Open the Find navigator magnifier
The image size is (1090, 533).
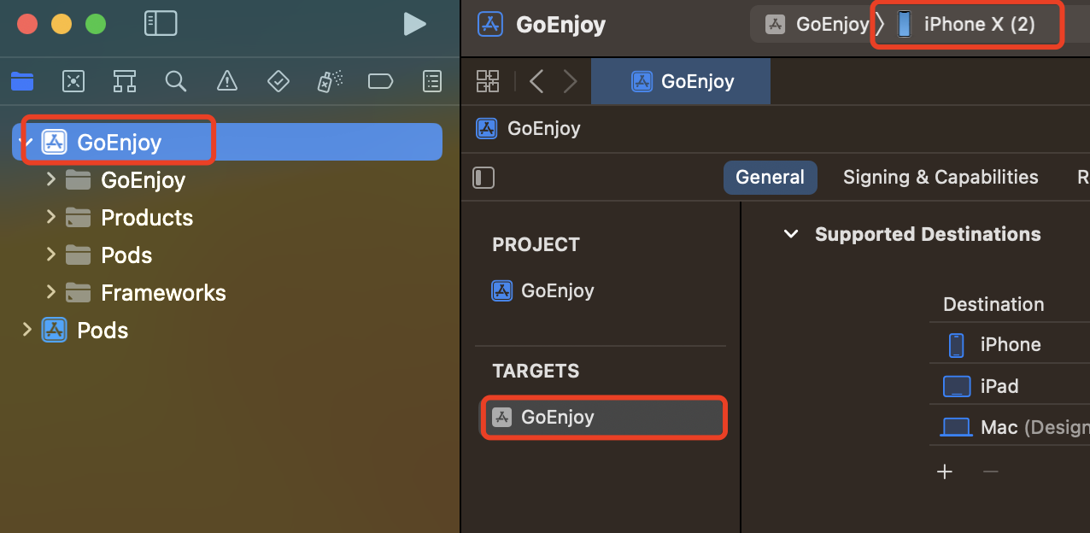point(176,81)
